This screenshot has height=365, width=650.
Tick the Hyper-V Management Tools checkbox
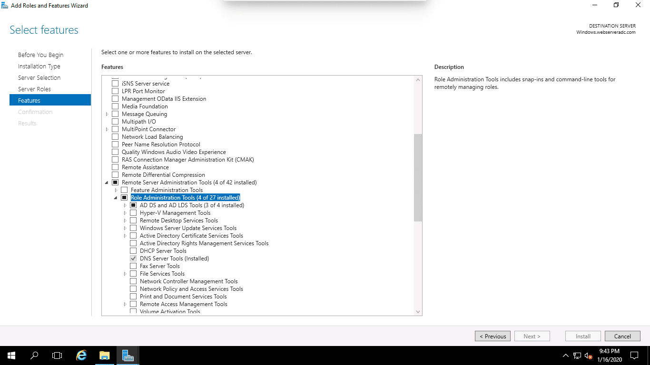133,213
